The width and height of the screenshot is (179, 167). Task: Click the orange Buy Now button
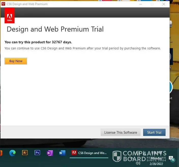pyautogui.click(x=16, y=61)
